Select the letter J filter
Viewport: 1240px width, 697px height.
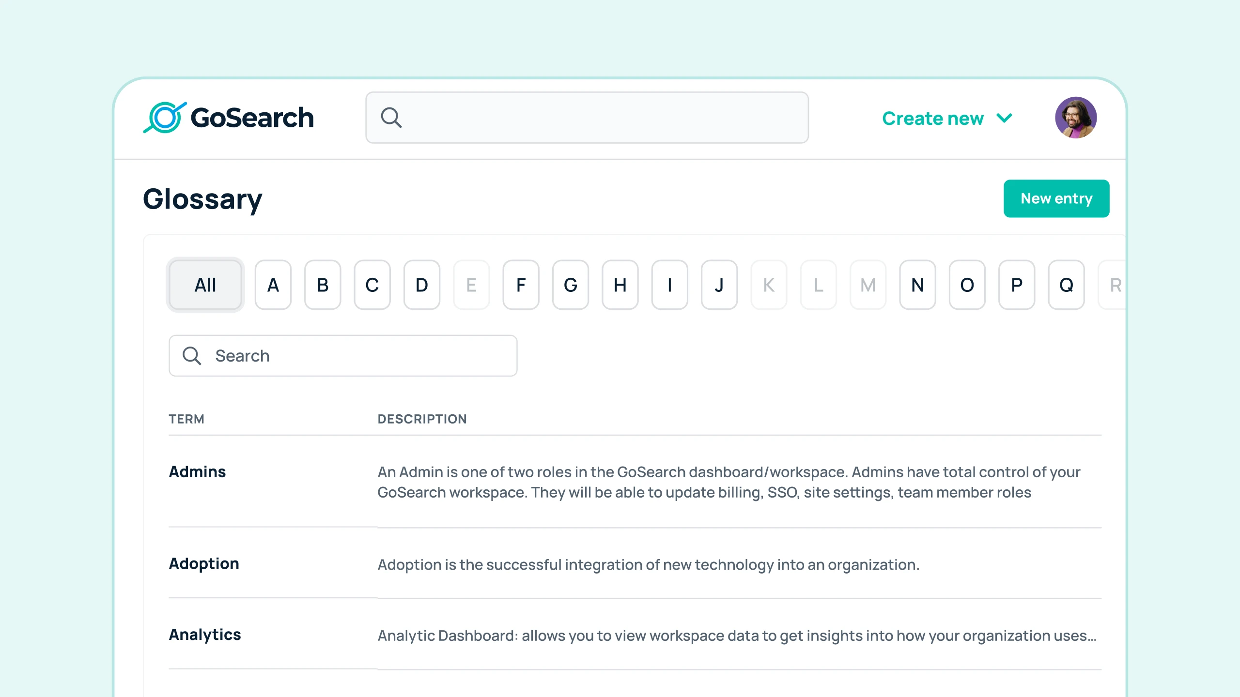pos(719,285)
